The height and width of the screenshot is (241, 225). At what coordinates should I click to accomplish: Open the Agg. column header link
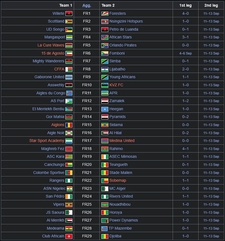pyautogui.click(x=87, y=5)
